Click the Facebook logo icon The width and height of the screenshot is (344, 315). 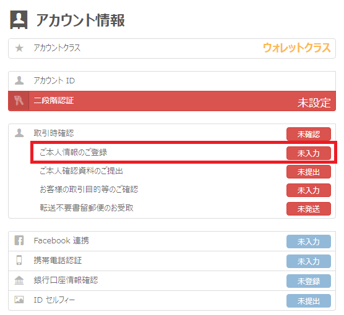click(19, 240)
